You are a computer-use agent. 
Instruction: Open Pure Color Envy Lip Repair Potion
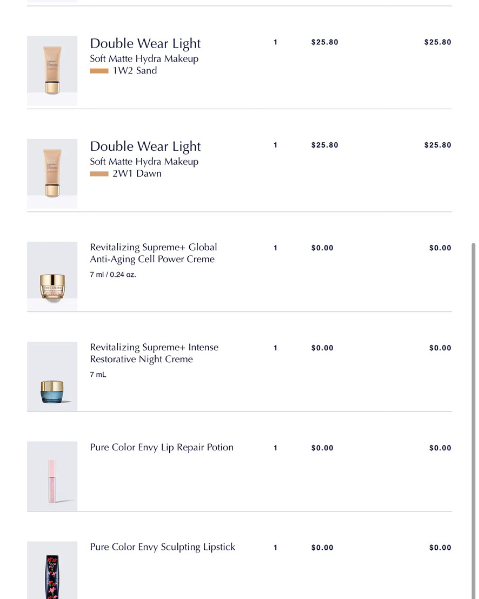pos(162,447)
